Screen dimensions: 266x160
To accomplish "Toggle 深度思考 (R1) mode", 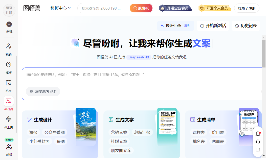I will click(43, 92).
